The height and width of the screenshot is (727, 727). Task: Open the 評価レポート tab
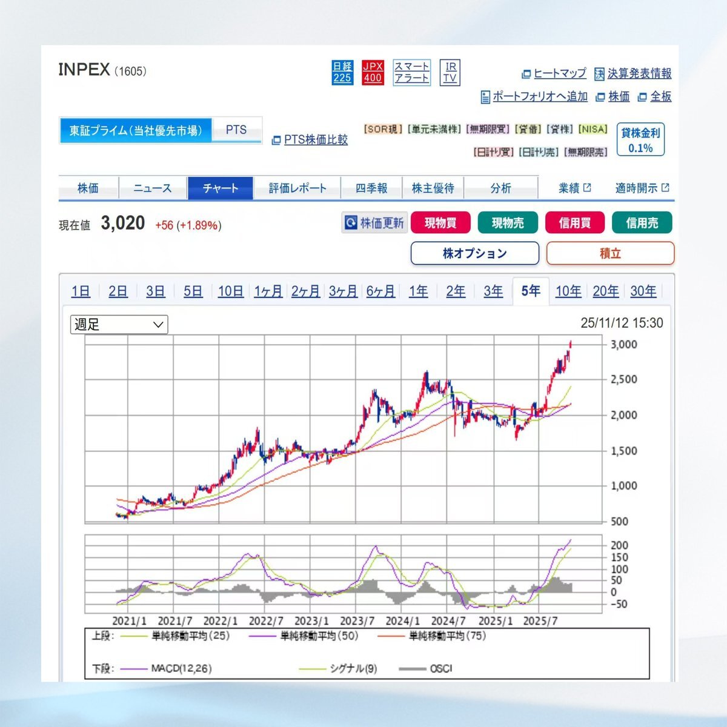pyautogui.click(x=297, y=188)
